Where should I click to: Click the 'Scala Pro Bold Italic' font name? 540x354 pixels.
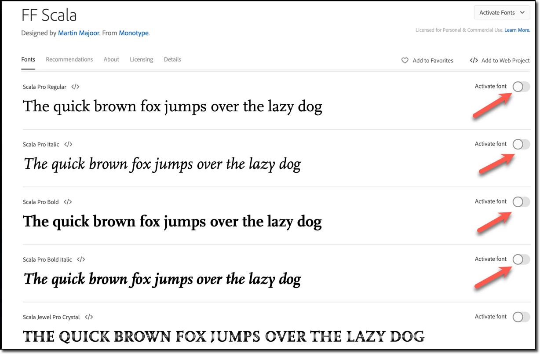click(47, 260)
